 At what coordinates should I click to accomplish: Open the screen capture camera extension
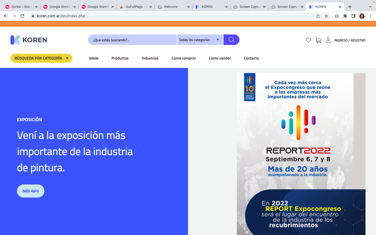pyautogui.click(x=337, y=16)
